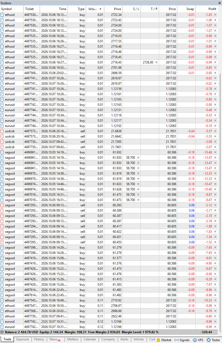Select the sell icon of usdczk at 21.6638
Image resolution: width=222 pixels, height=343 pixels.
2,131
